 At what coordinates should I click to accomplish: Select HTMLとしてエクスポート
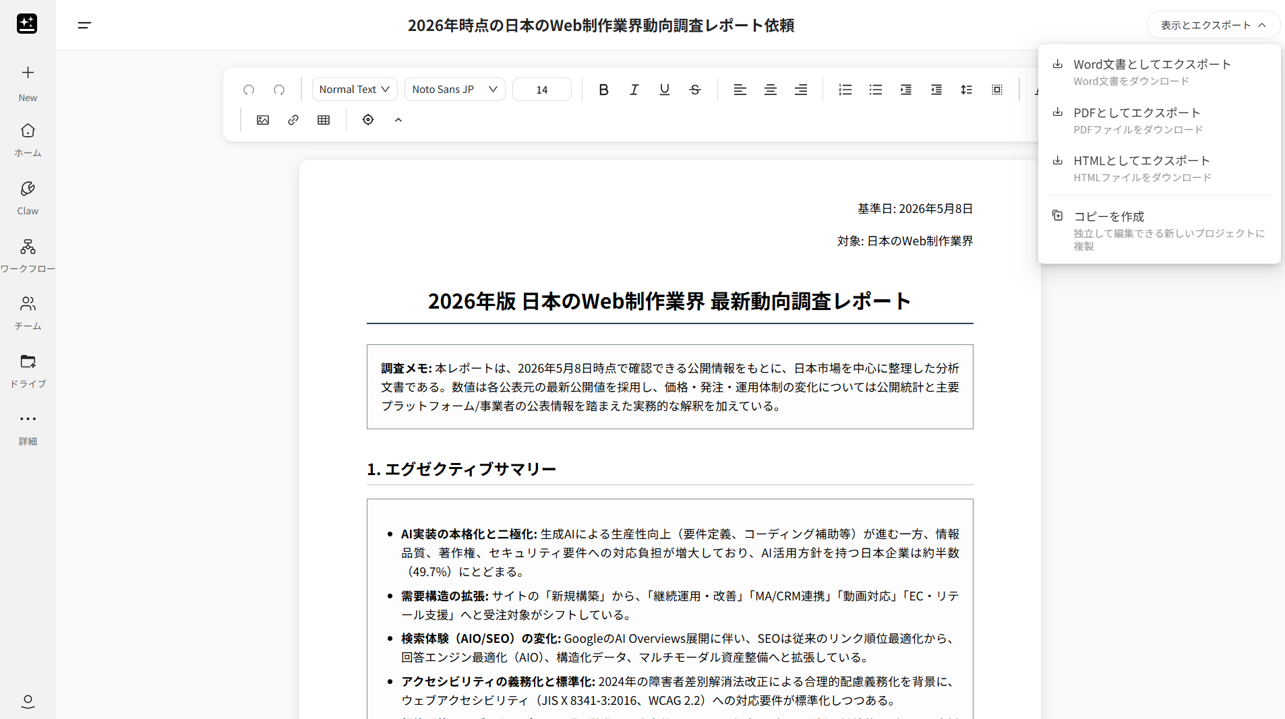pos(1159,168)
